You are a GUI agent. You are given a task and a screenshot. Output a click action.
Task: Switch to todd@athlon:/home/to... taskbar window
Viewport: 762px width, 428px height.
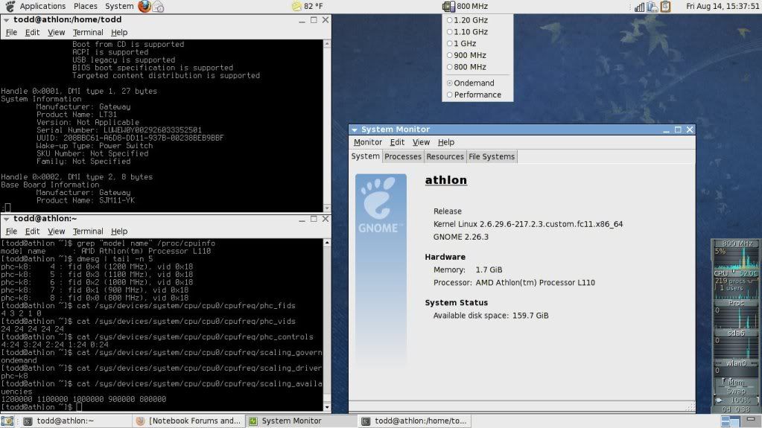[414, 421]
